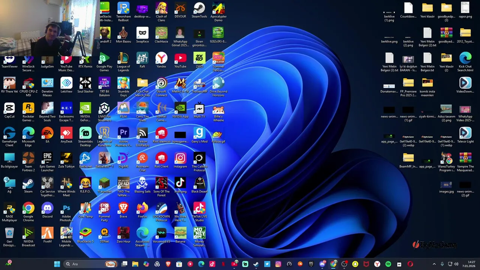Select the Stumble Guys shortcut

coord(123,87)
